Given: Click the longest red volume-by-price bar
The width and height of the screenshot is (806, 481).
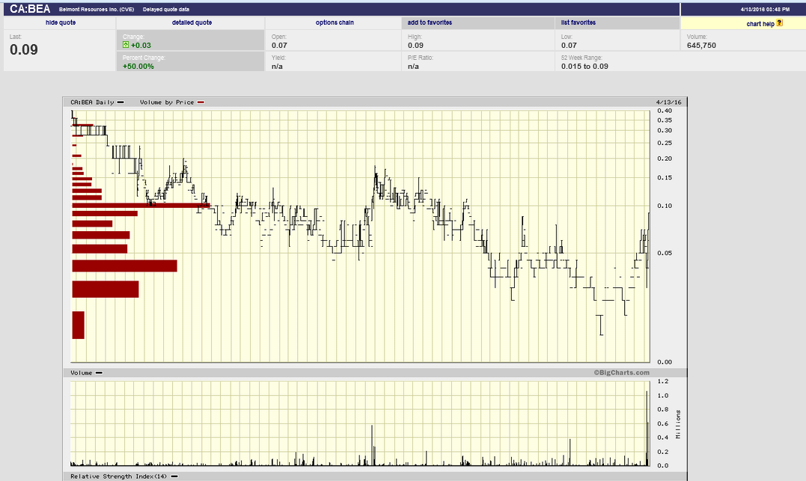Looking at the screenshot, I should coord(141,206).
